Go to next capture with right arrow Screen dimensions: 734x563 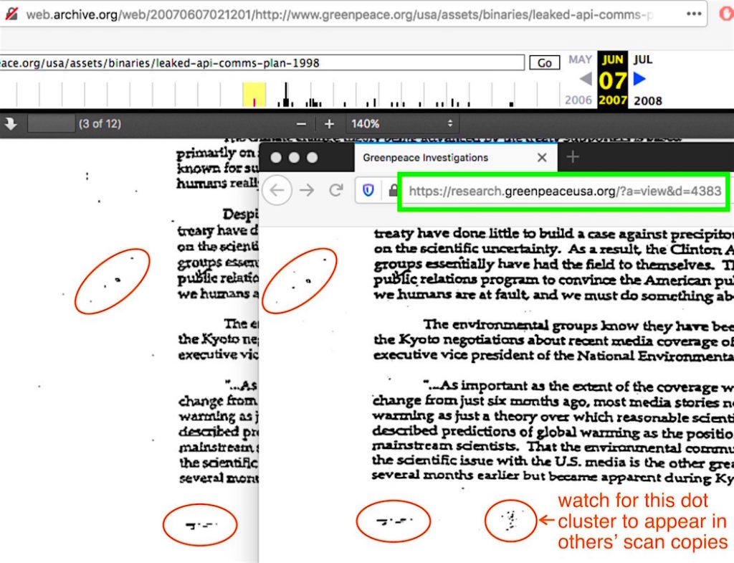coord(640,80)
